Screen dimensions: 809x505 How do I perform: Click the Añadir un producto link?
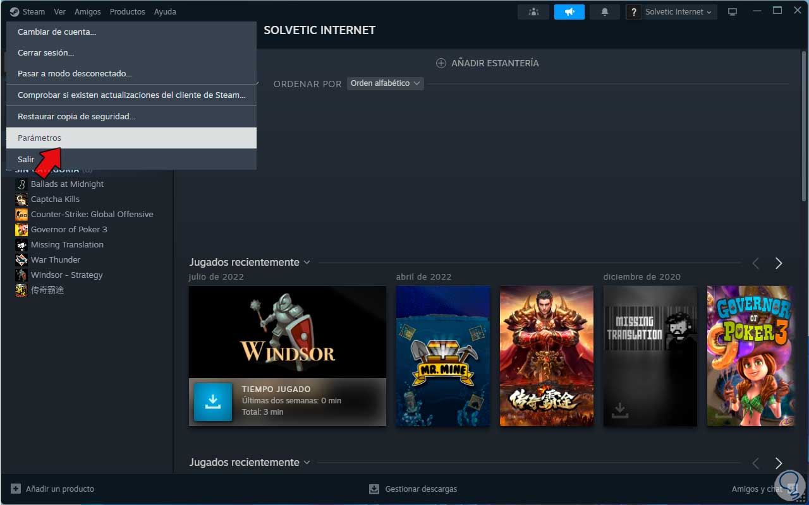(x=60, y=489)
